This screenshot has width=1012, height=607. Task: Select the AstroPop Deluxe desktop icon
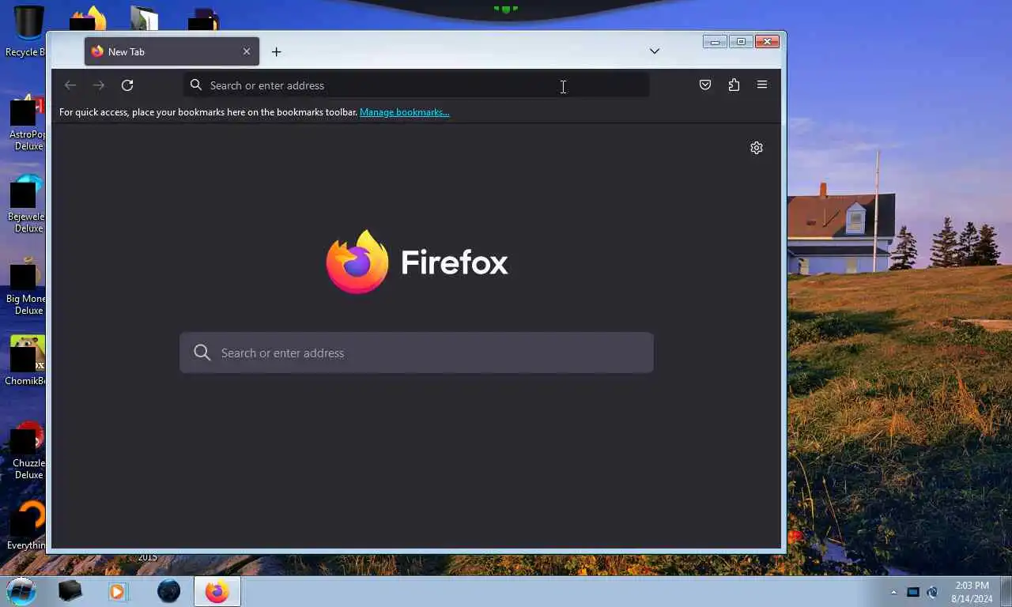27,123
